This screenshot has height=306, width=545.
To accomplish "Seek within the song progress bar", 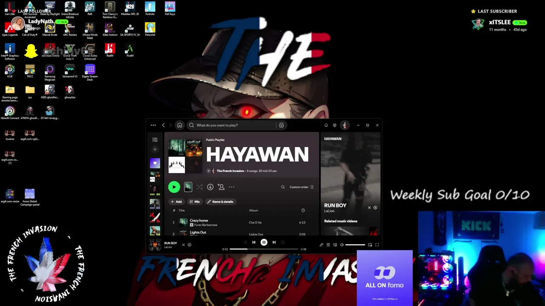I will pos(264,249).
